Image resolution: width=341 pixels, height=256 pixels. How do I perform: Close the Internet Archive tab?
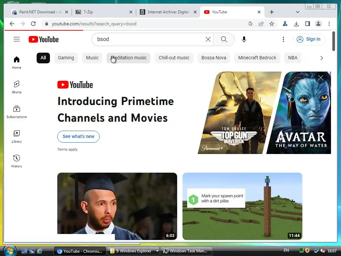click(x=195, y=12)
